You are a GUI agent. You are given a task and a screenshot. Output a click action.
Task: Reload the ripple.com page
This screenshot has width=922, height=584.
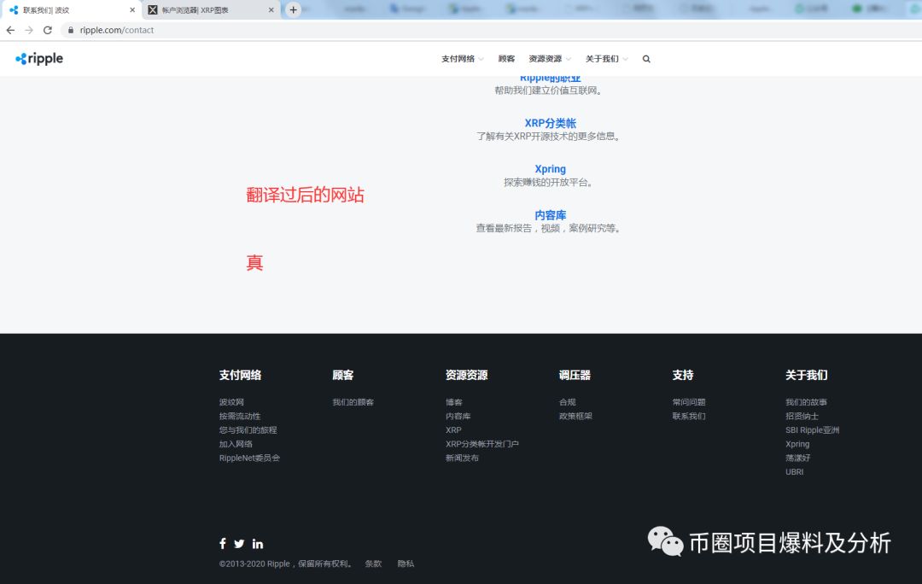(48, 30)
